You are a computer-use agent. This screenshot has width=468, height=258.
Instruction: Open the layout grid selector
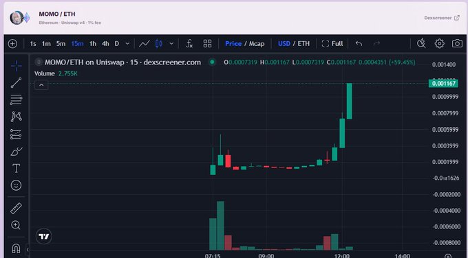tap(207, 44)
